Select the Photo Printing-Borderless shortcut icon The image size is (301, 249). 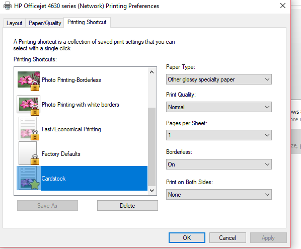coord(29,80)
